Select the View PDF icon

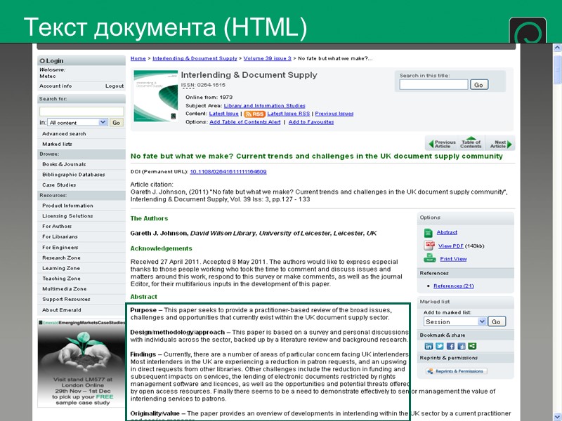(x=429, y=245)
